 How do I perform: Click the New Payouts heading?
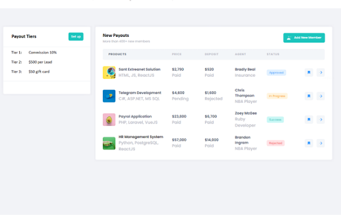pos(116,35)
